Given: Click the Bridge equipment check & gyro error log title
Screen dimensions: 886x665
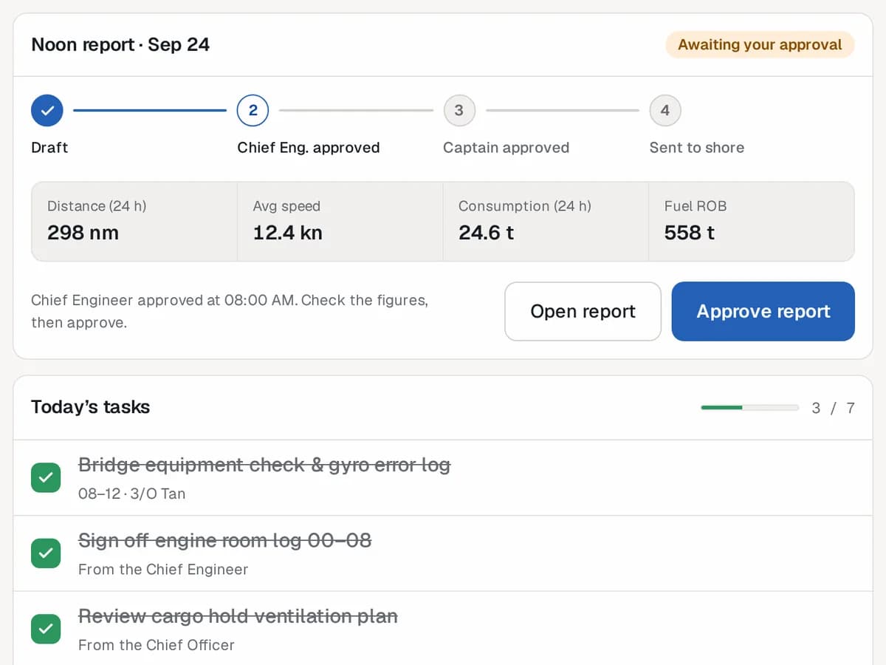Looking at the screenshot, I should (x=264, y=465).
